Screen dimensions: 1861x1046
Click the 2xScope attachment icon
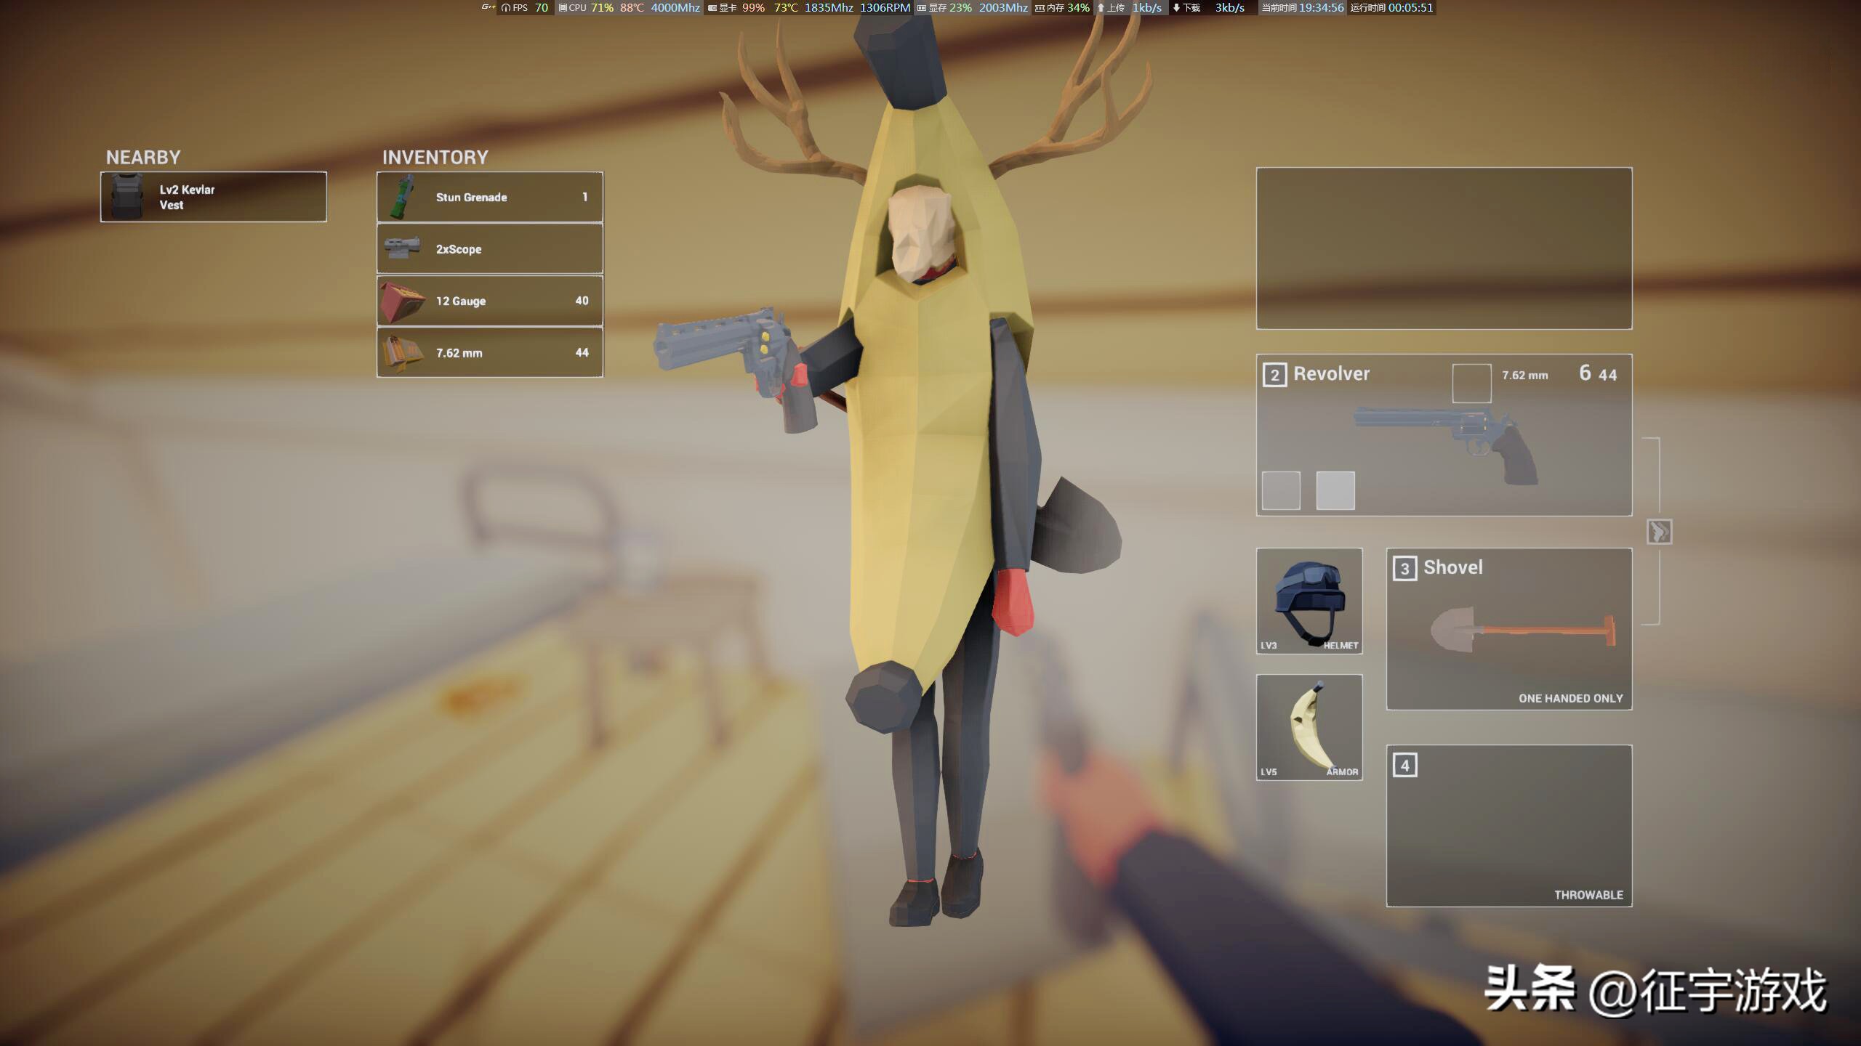coord(402,248)
